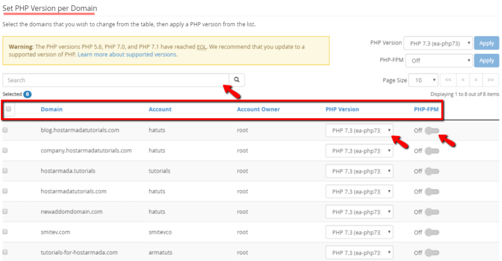Click the 'Set PHP Version per Domain' heading

[x=50, y=8]
